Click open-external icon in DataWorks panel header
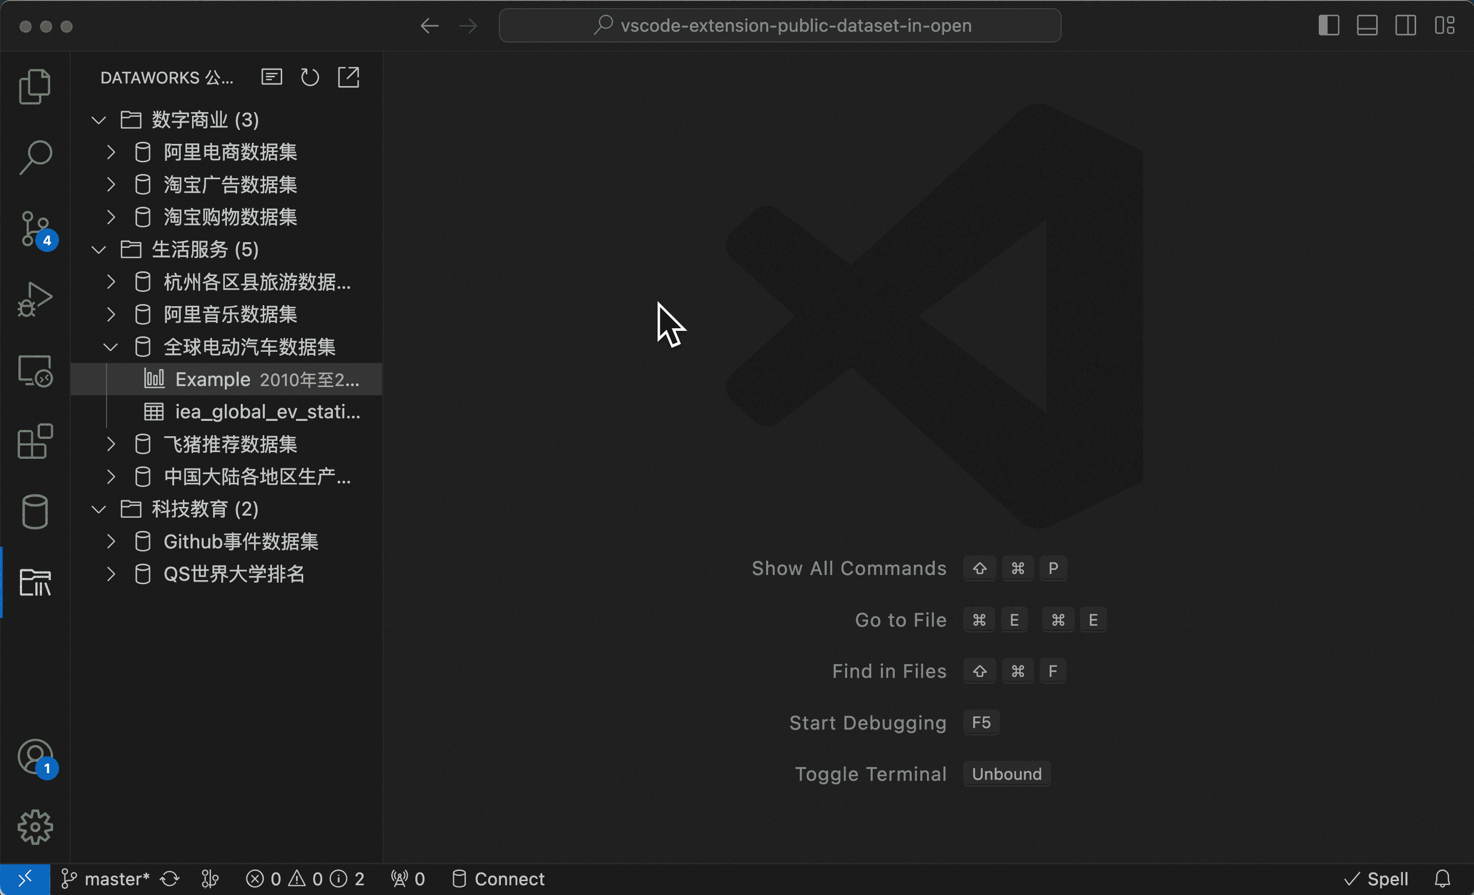The width and height of the screenshot is (1474, 895). tap(349, 77)
